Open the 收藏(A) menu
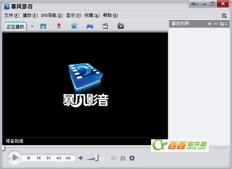Viewport: 232px width, 169px height. (92, 15)
